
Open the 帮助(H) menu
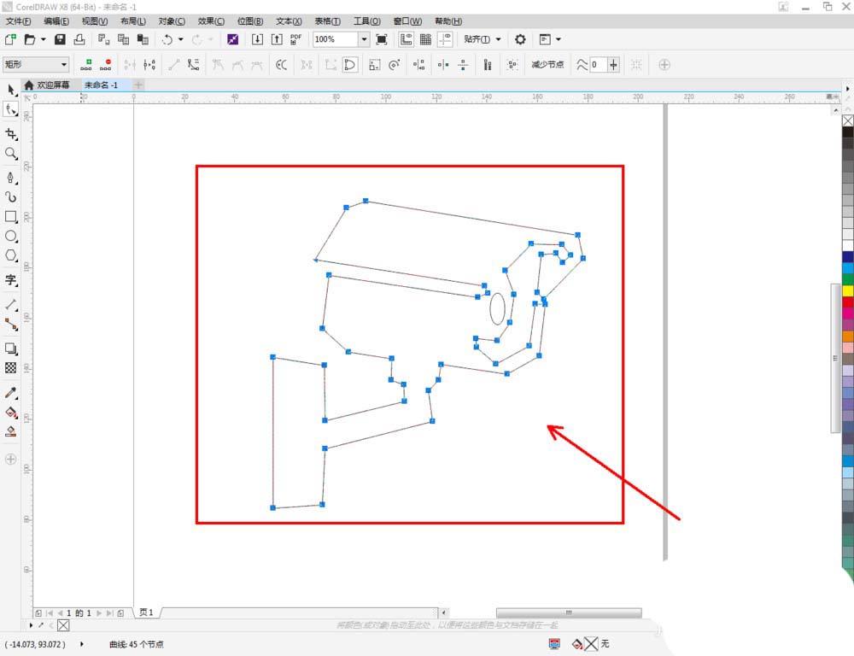click(448, 21)
